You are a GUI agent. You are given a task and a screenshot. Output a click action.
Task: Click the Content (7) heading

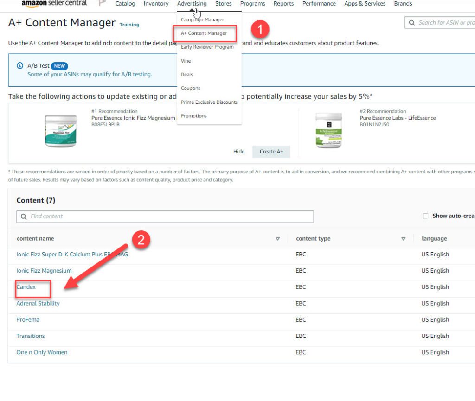coord(36,200)
